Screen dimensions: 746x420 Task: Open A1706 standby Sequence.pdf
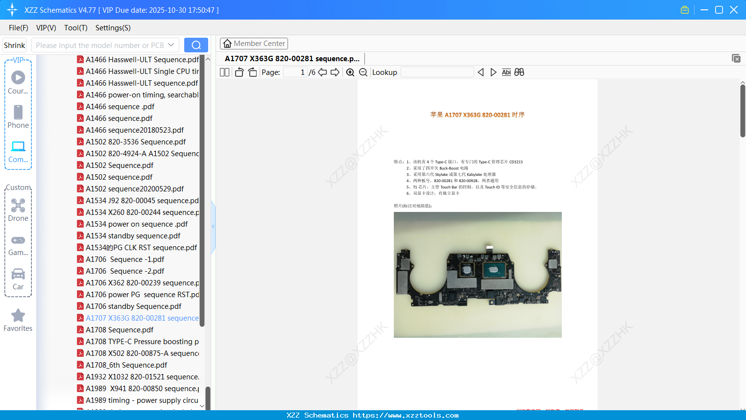tap(129, 306)
